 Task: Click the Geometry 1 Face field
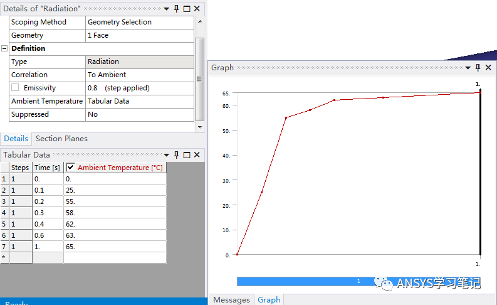point(139,35)
